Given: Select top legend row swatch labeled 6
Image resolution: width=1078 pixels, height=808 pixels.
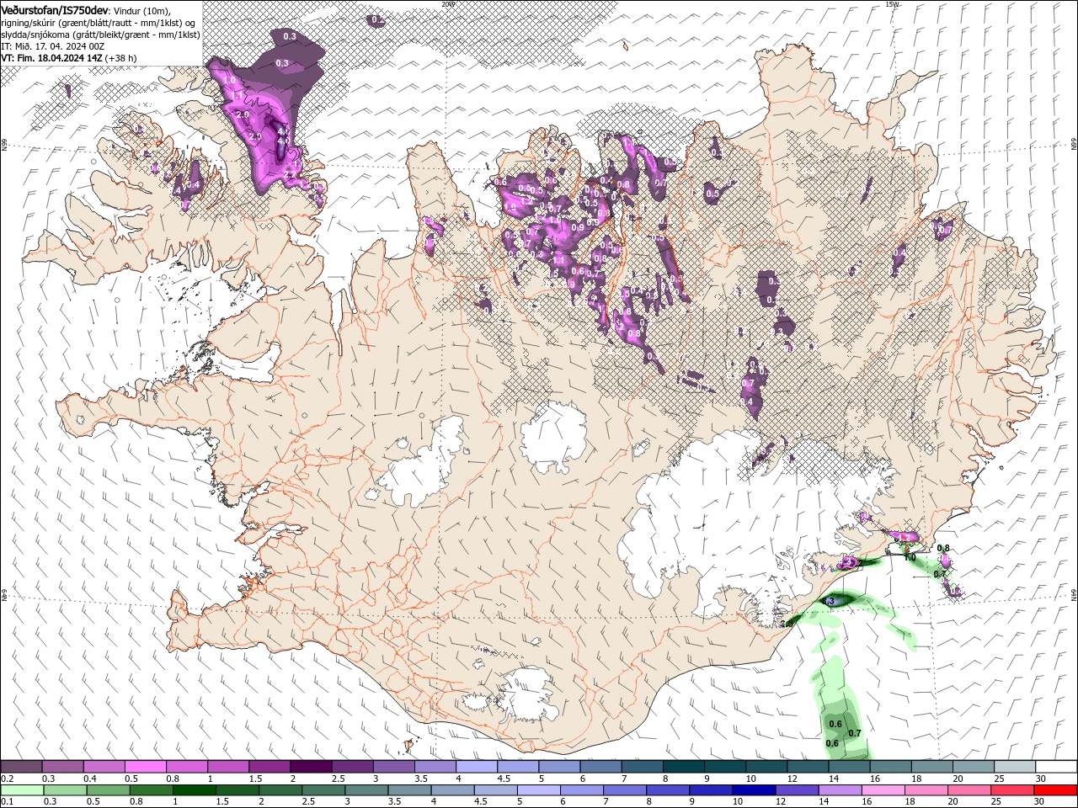Looking at the screenshot, I should (x=600, y=767).
